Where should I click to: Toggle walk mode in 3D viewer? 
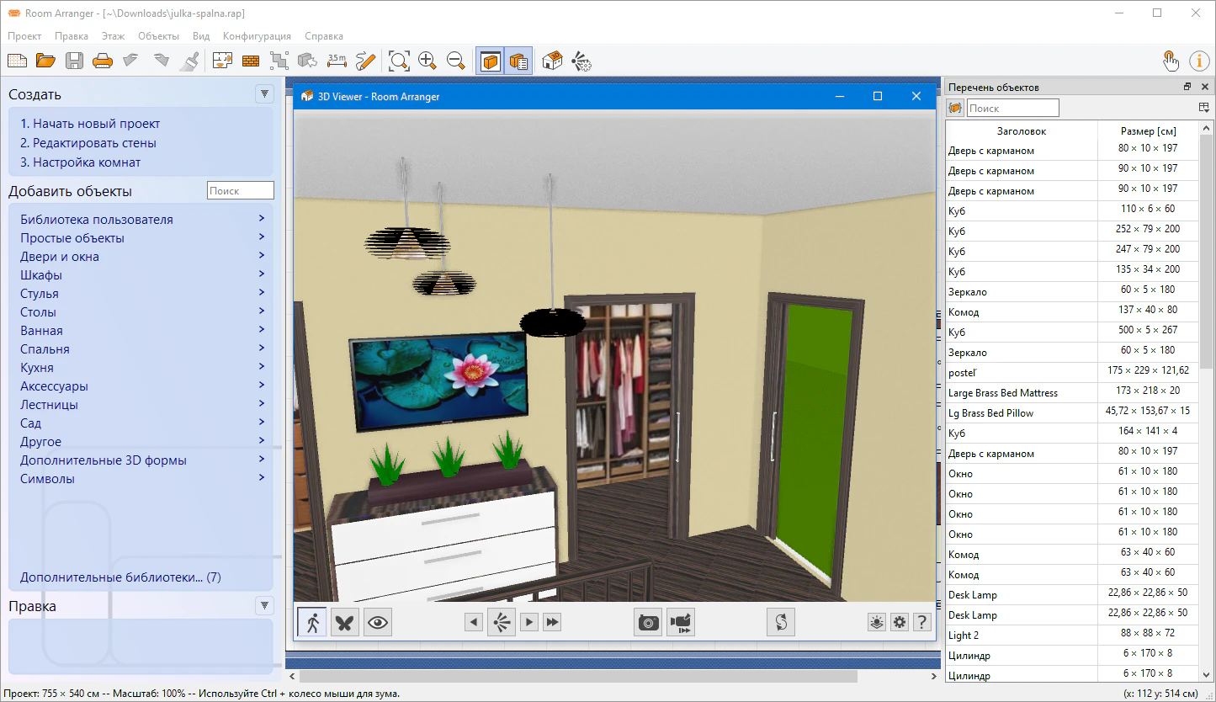tap(312, 622)
